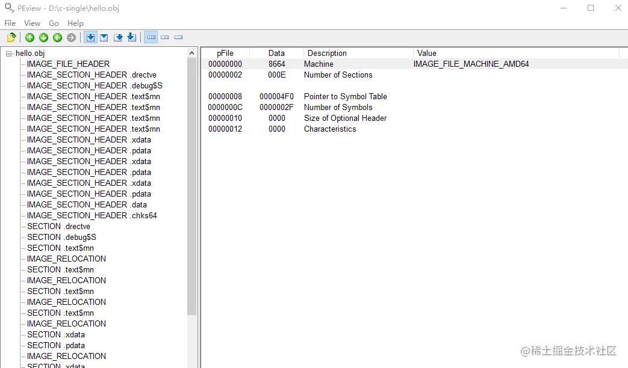Click pFile offset 00000008
Screen dimensions: 628x368
pyautogui.click(x=225, y=96)
